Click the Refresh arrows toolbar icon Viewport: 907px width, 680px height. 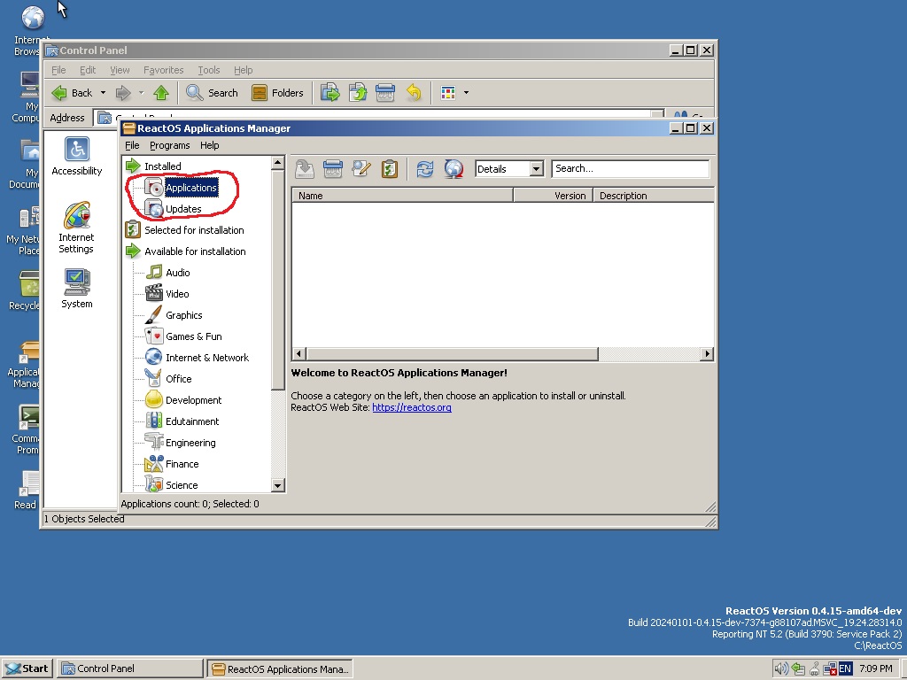[x=425, y=169]
